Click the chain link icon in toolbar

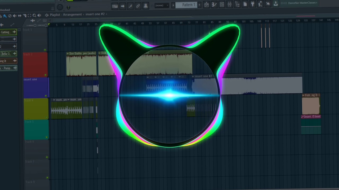click(138, 6)
